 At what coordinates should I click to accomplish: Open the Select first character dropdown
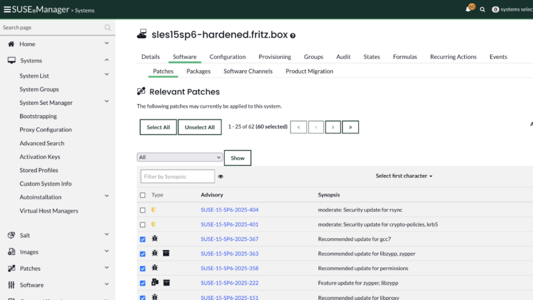tap(404, 176)
